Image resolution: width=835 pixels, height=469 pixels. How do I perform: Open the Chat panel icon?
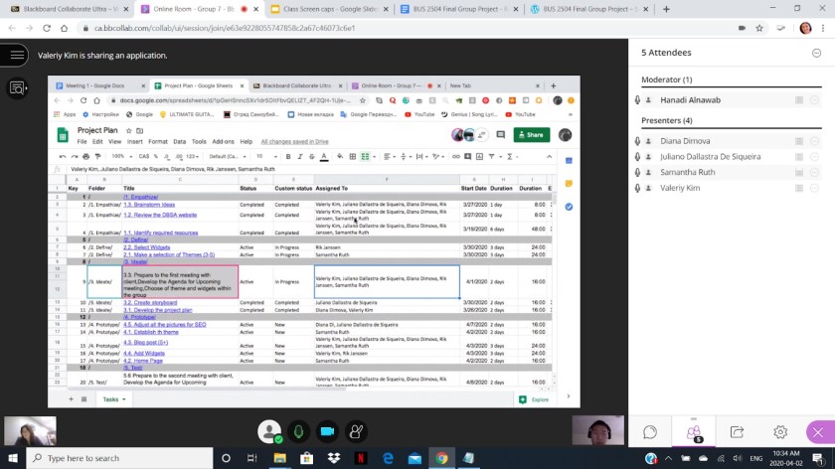650,432
